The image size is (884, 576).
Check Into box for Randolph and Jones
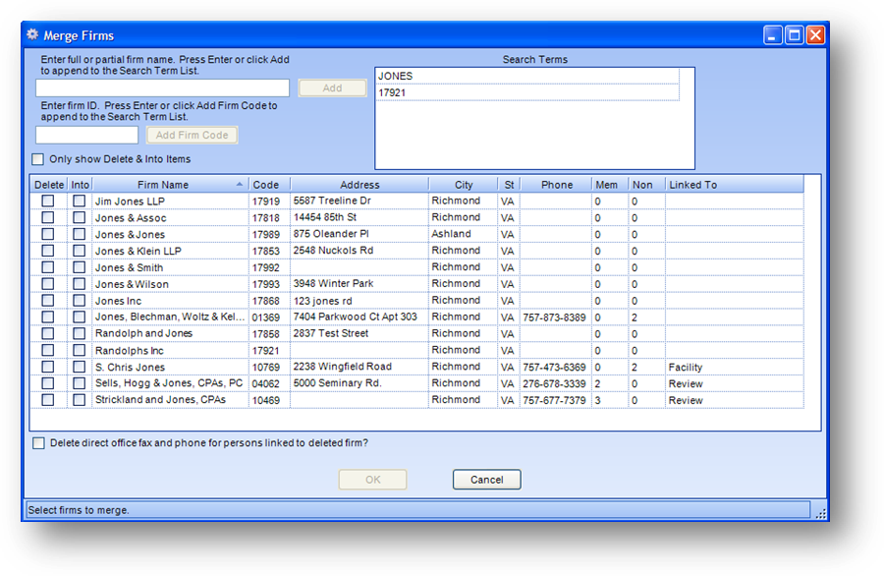coord(79,333)
